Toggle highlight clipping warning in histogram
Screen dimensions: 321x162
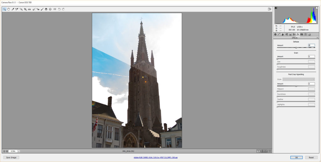(x=317, y=8)
